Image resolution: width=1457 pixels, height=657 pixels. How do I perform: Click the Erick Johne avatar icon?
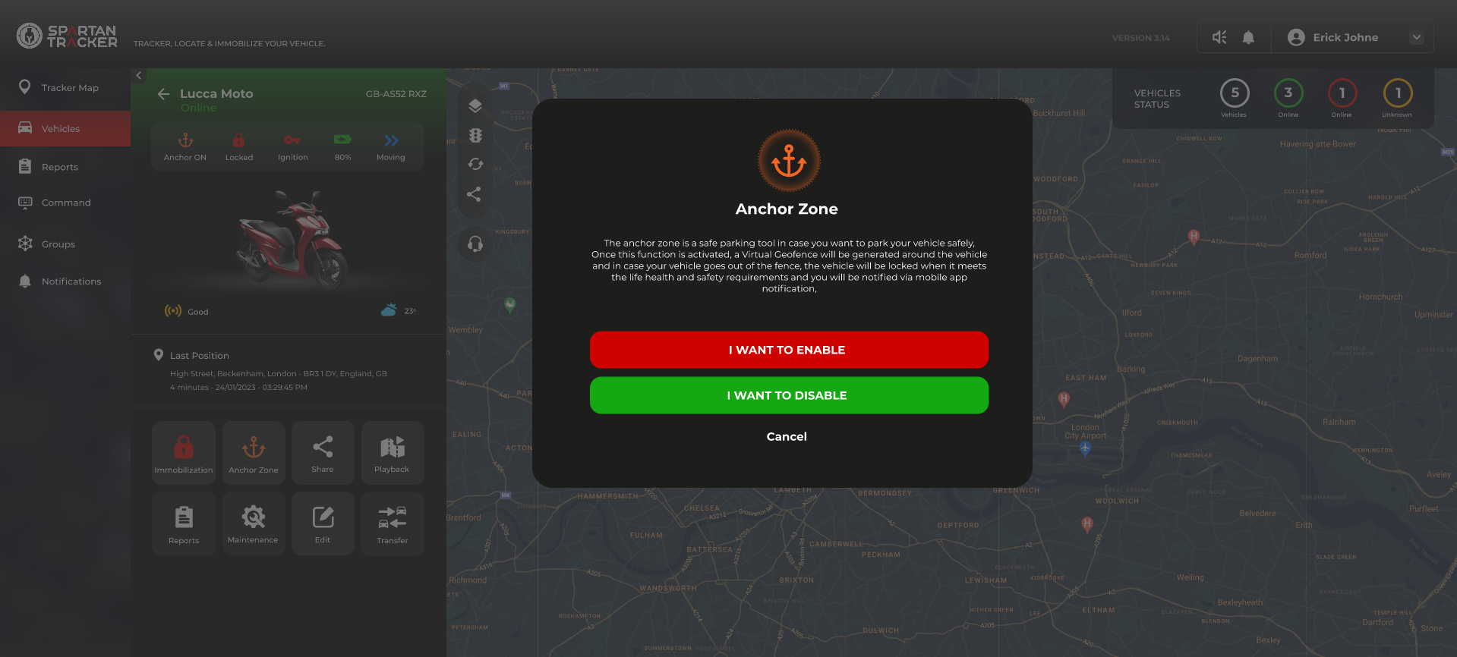[x=1296, y=37]
